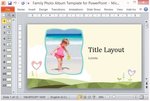The image size is (150, 101).
Task: Start Slide Show from status bar icon
Action: (94, 97)
